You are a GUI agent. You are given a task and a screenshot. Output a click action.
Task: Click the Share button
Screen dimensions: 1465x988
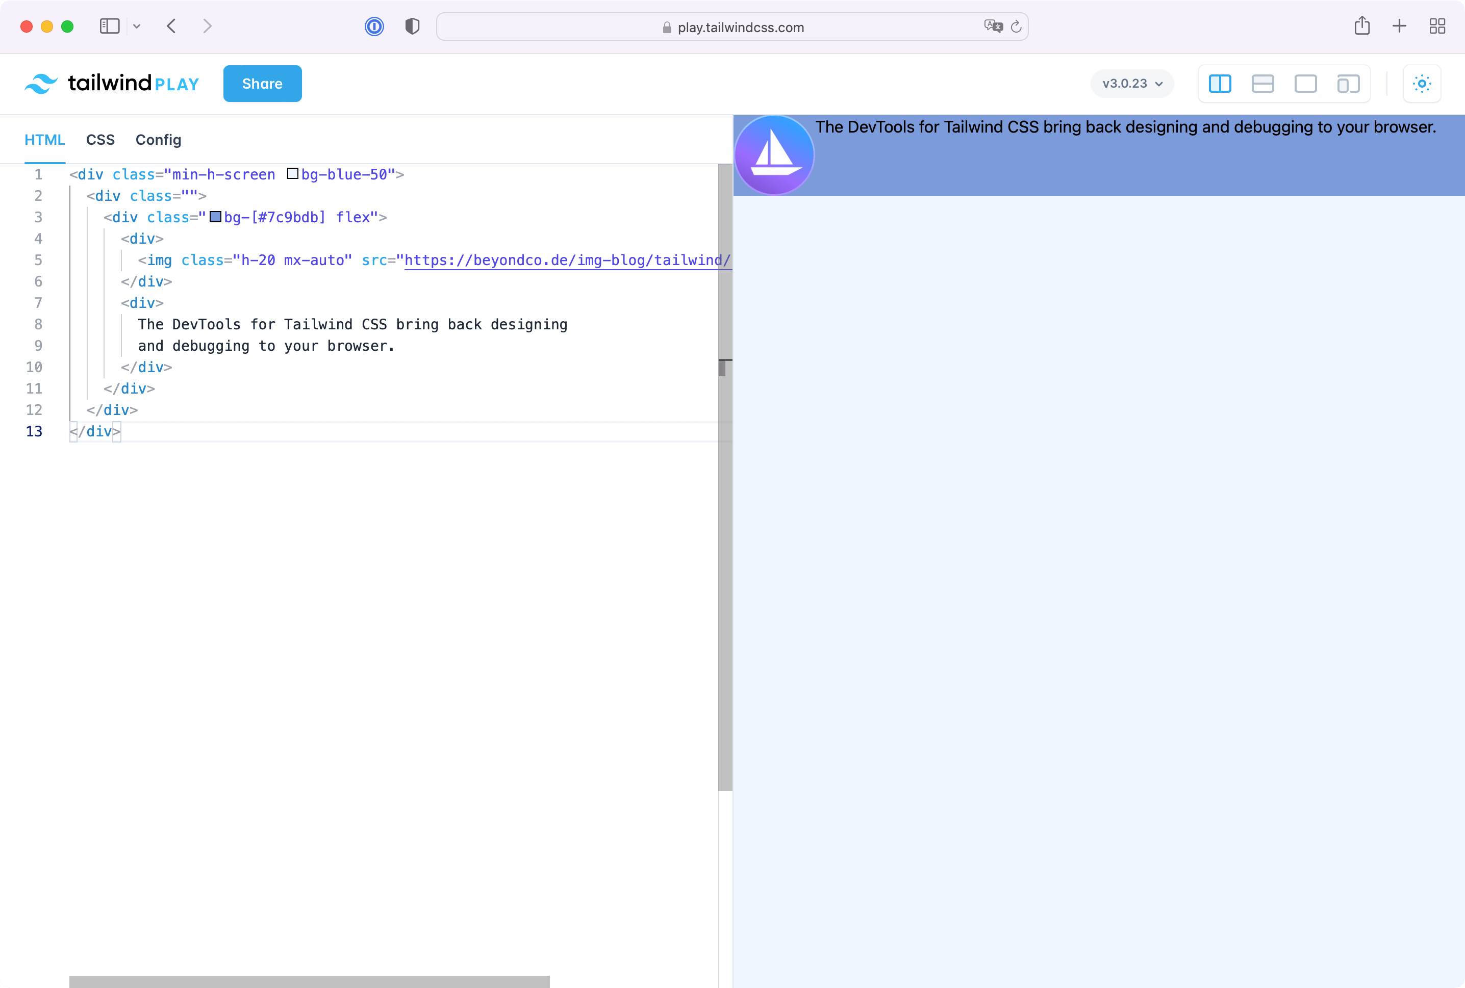[262, 84]
